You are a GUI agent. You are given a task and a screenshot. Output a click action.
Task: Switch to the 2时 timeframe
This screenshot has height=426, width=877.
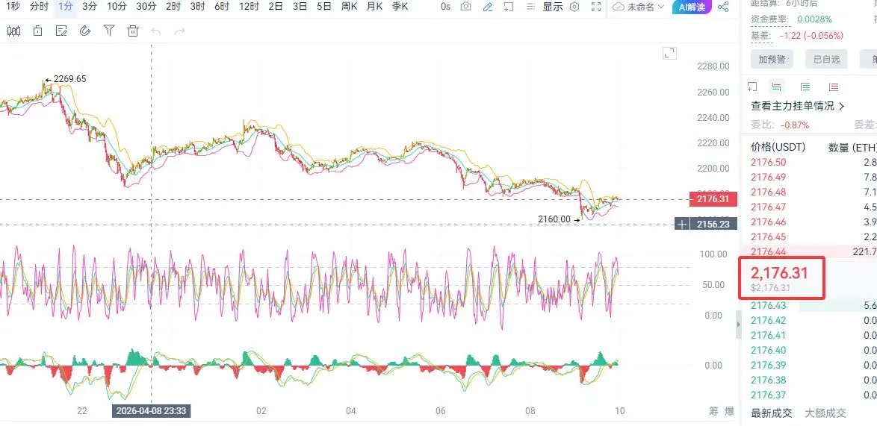[x=173, y=7]
